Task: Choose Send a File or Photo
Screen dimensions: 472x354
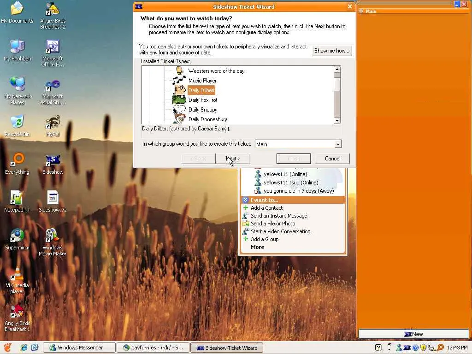Action: click(x=273, y=224)
